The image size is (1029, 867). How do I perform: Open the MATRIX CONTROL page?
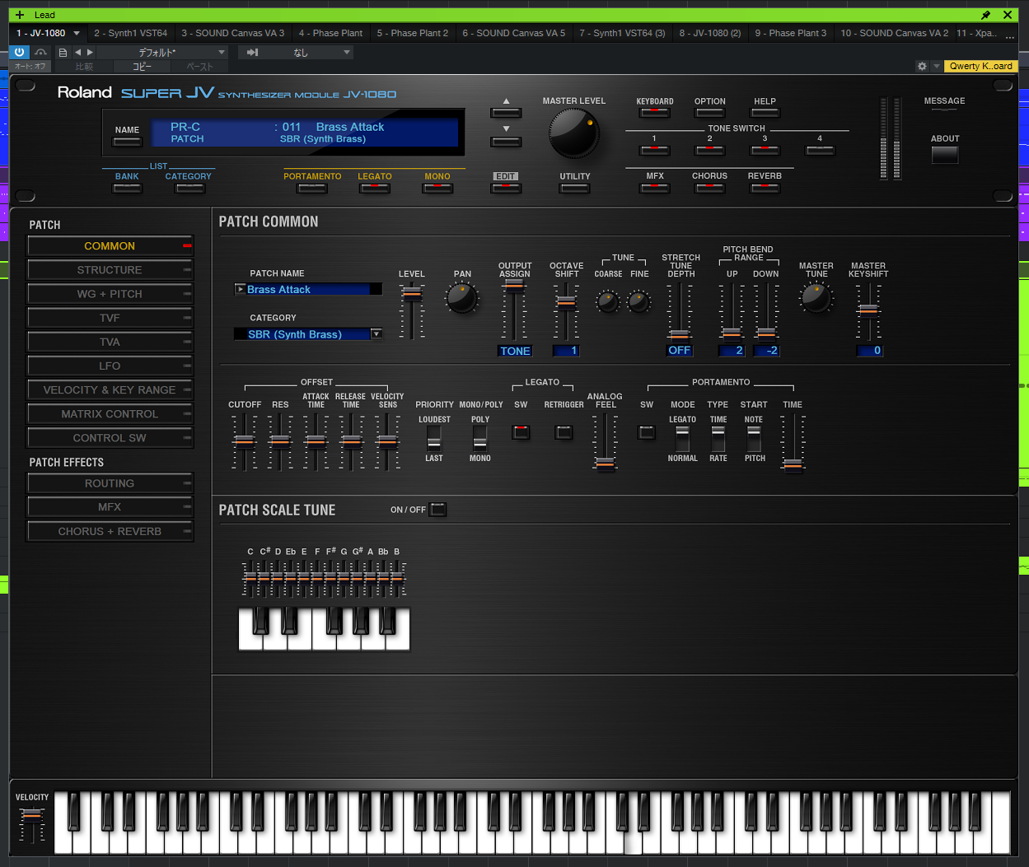(x=110, y=414)
